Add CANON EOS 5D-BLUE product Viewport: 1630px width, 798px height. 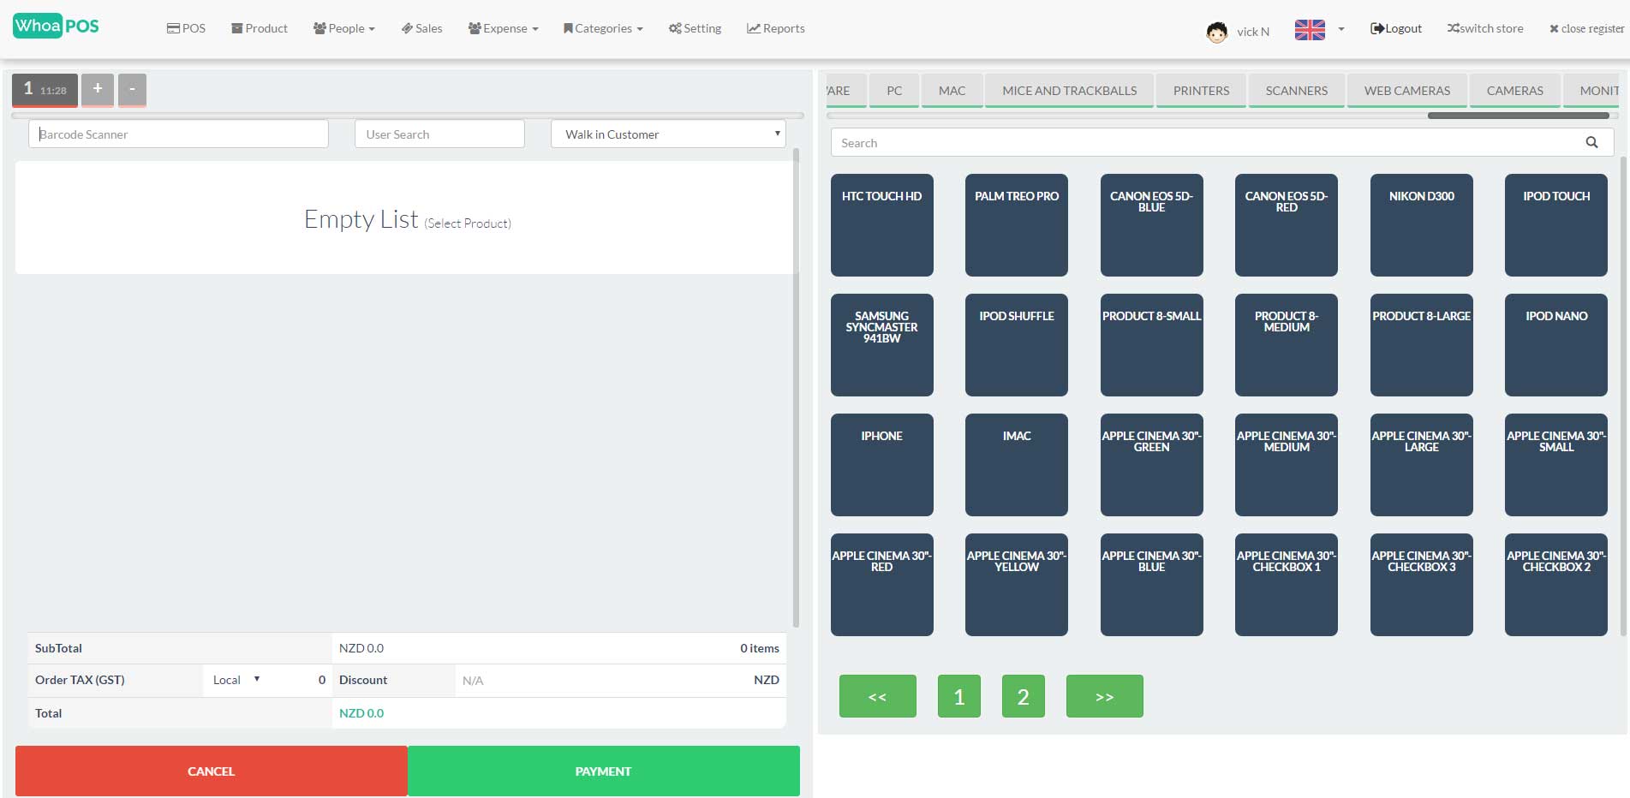click(1151, 225)
